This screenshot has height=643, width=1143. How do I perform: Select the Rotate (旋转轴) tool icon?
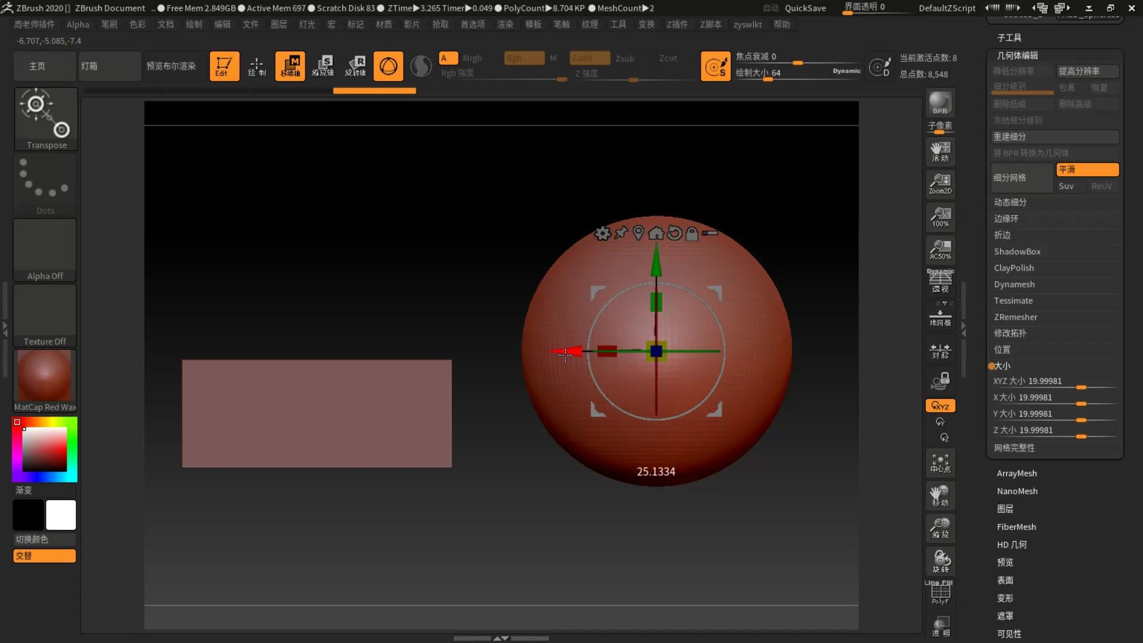[355, 65]
